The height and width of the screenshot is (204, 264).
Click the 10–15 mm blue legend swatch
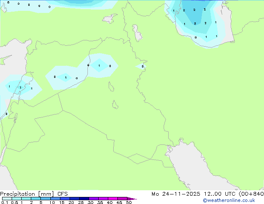[x=55, y=199]
